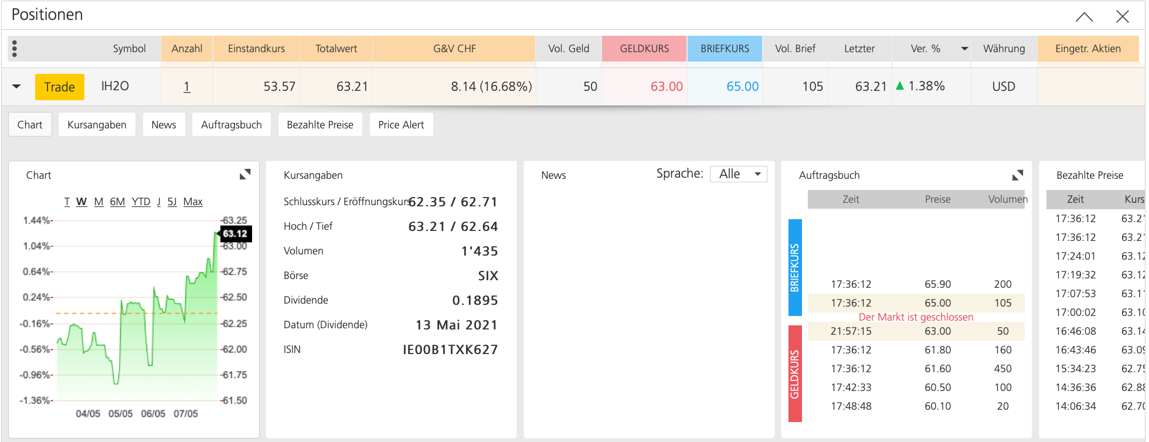
Task: Select the Max chart time range
Action: point(193,202)
